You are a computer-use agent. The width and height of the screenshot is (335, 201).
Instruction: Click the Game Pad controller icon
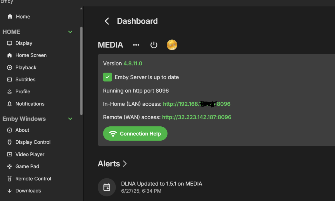(x=9, y=167)
